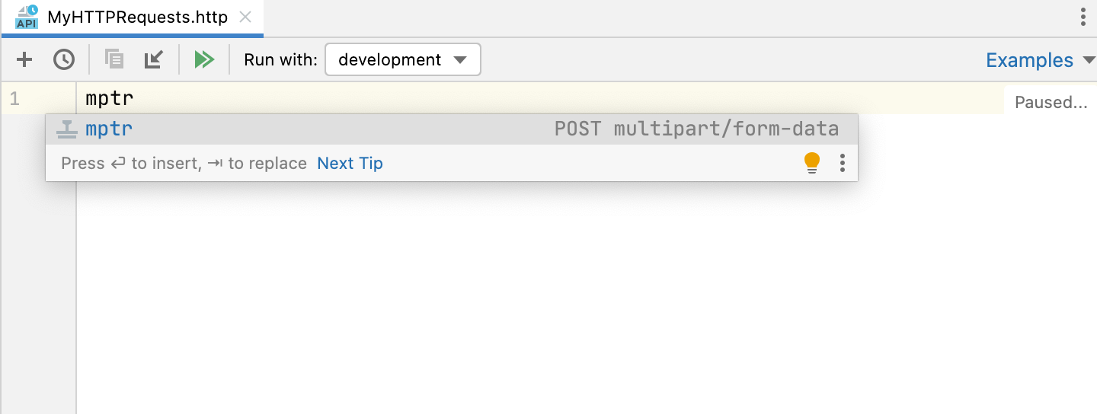Viewport: 1097px width, 414px height.
Task: Close the MyHTTPRequests.http tab
Action: [x=245, y=18]
